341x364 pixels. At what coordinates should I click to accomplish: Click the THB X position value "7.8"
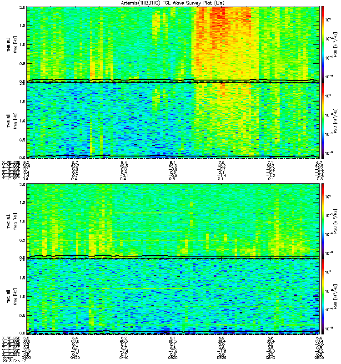(221, 162)
